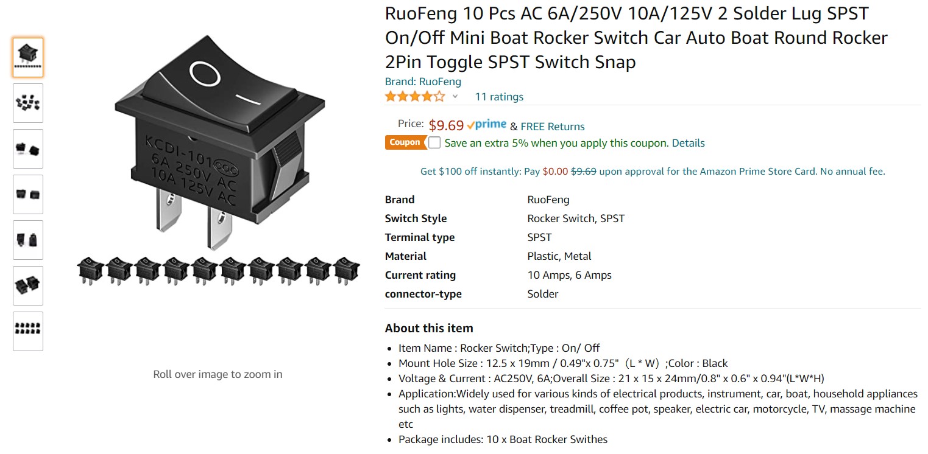Image resolution: width=928 pixels, height=454 pixels.
Task: Select the third product thumbnail
Action: coord(28,149)
